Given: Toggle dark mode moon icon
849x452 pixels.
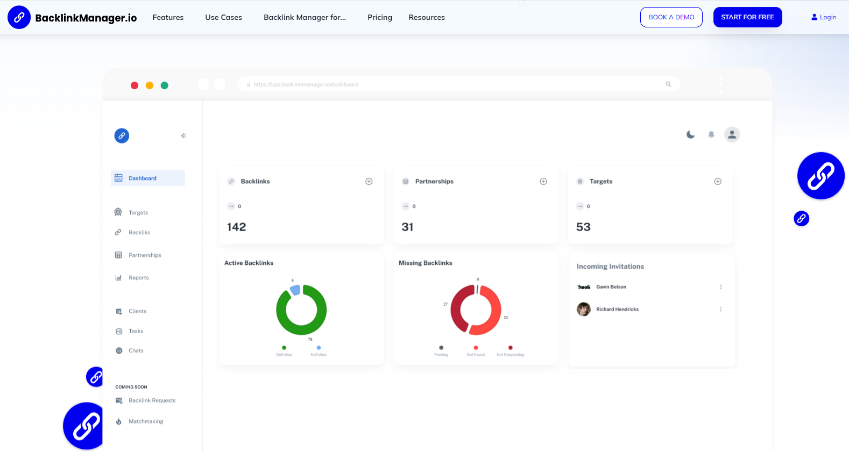Looking at the screenshot, I should 691,134.
